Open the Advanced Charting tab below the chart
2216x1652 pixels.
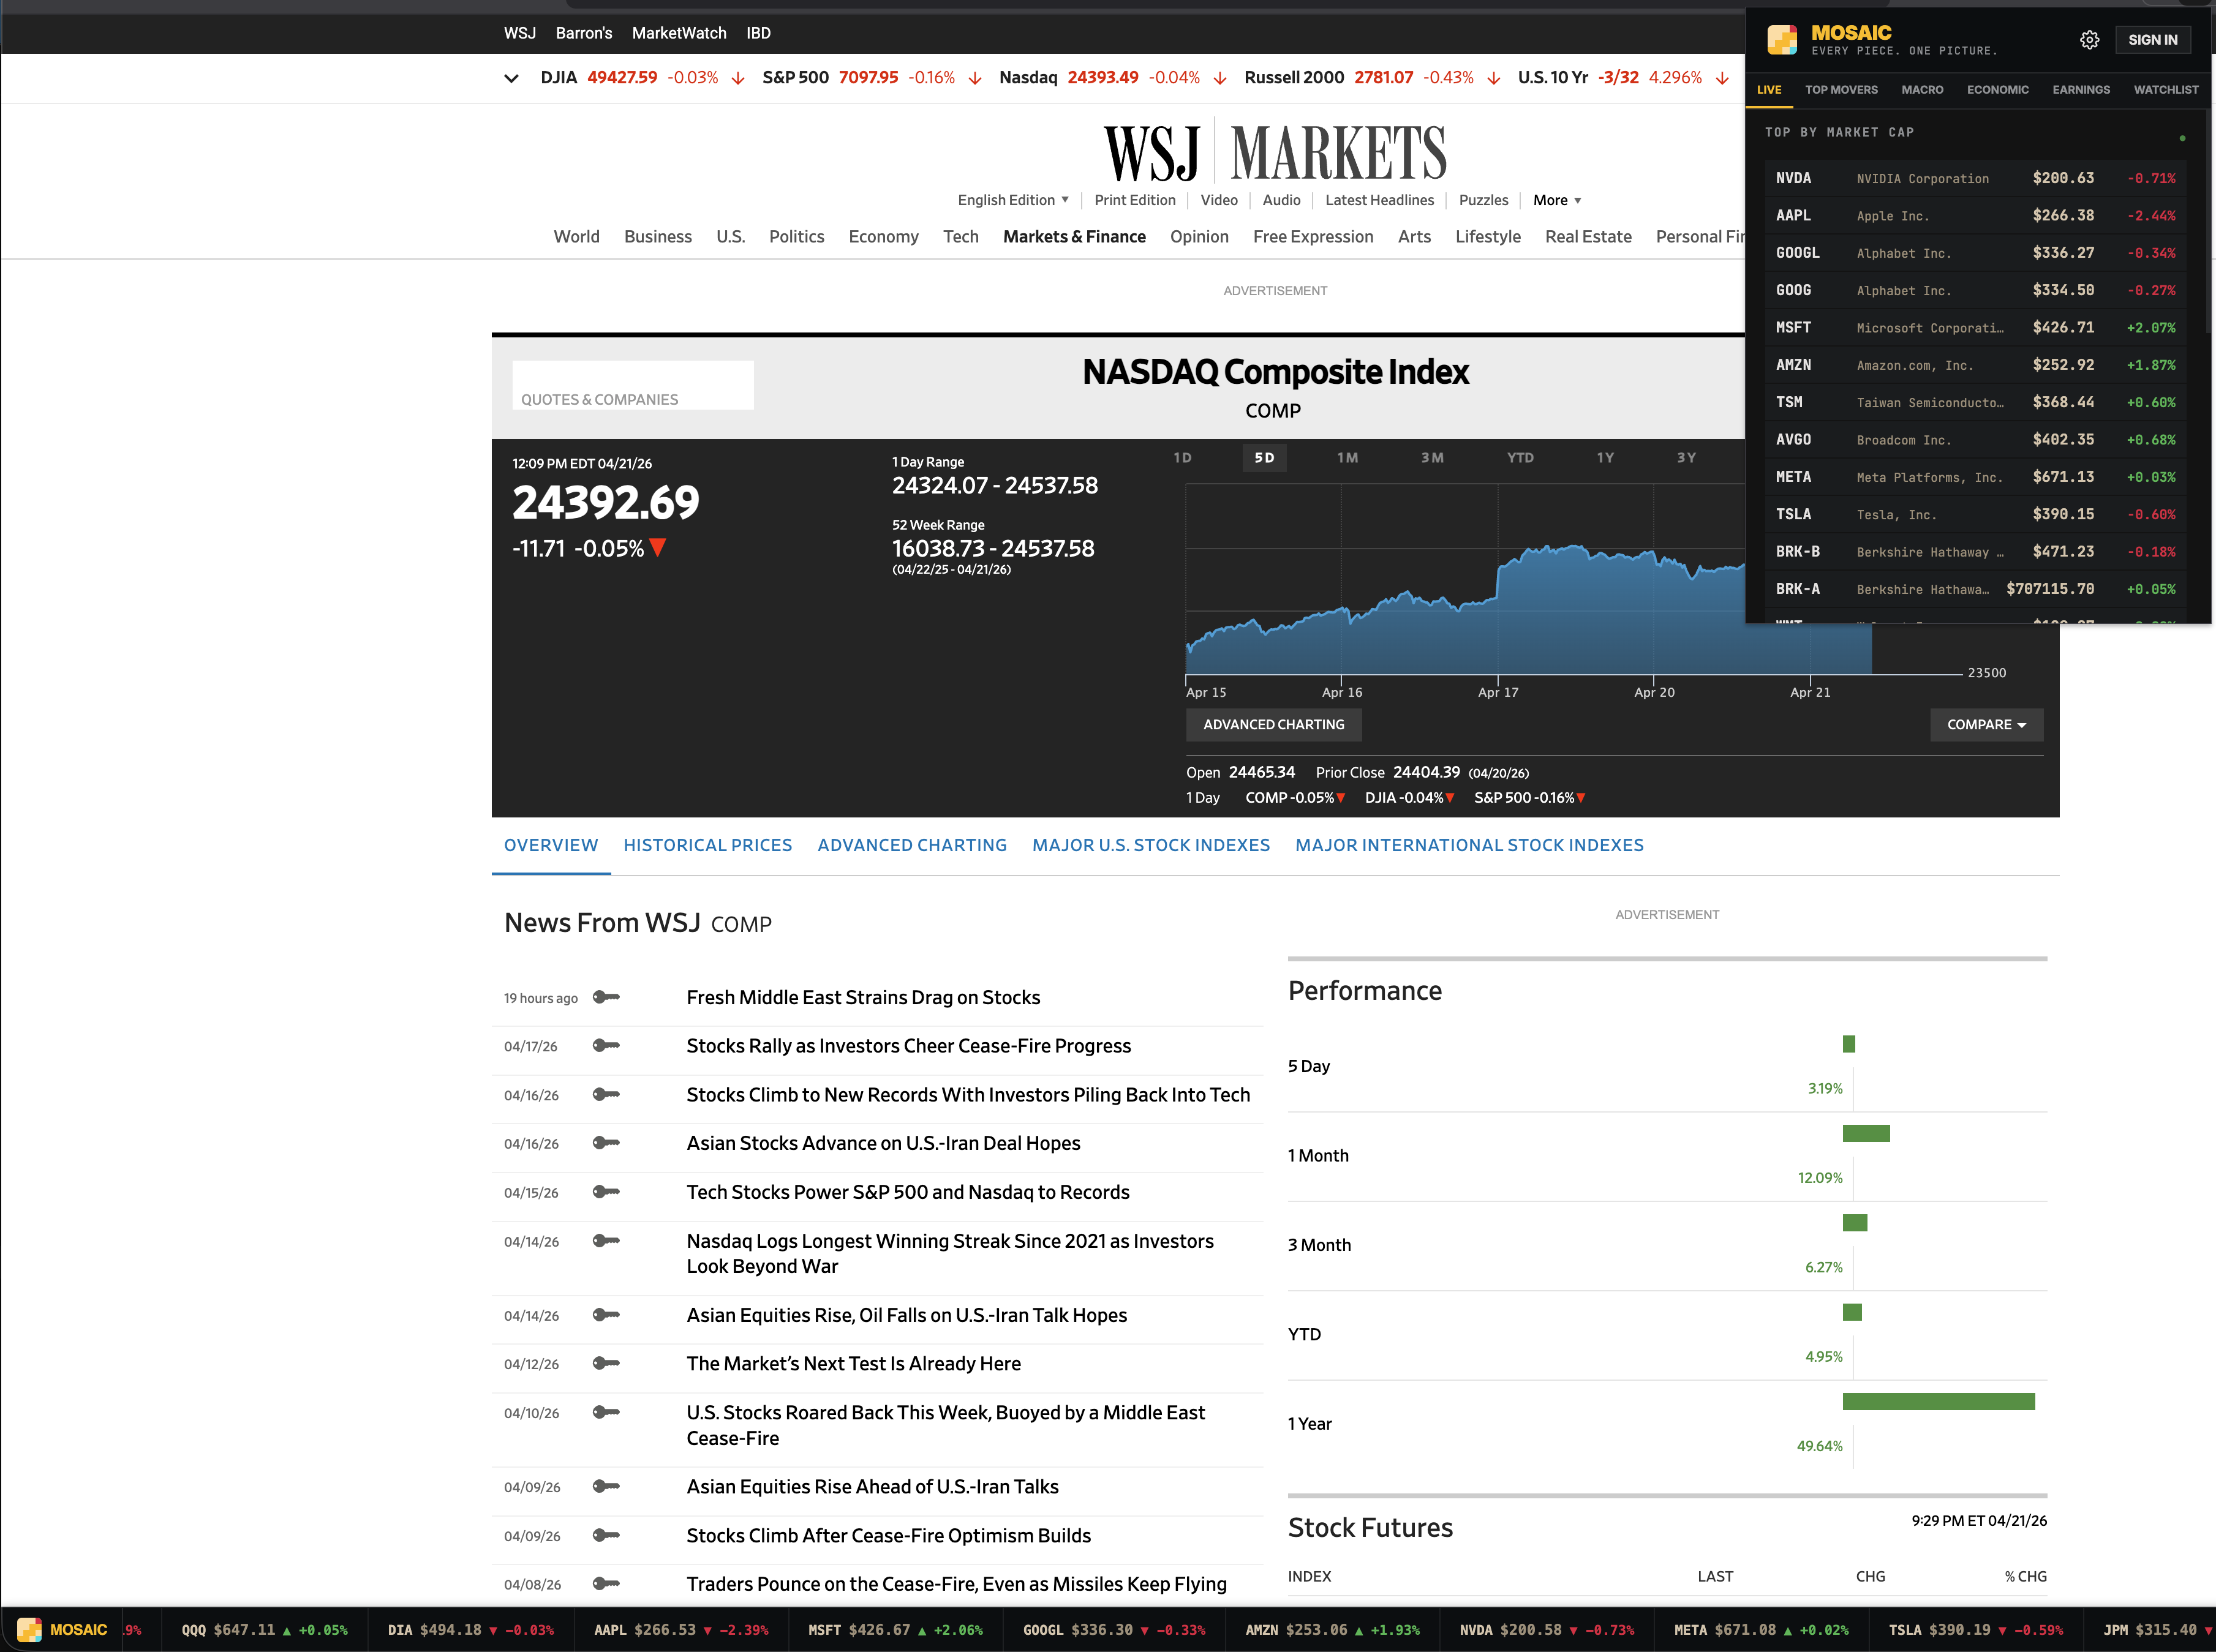(x=911, y=845)
